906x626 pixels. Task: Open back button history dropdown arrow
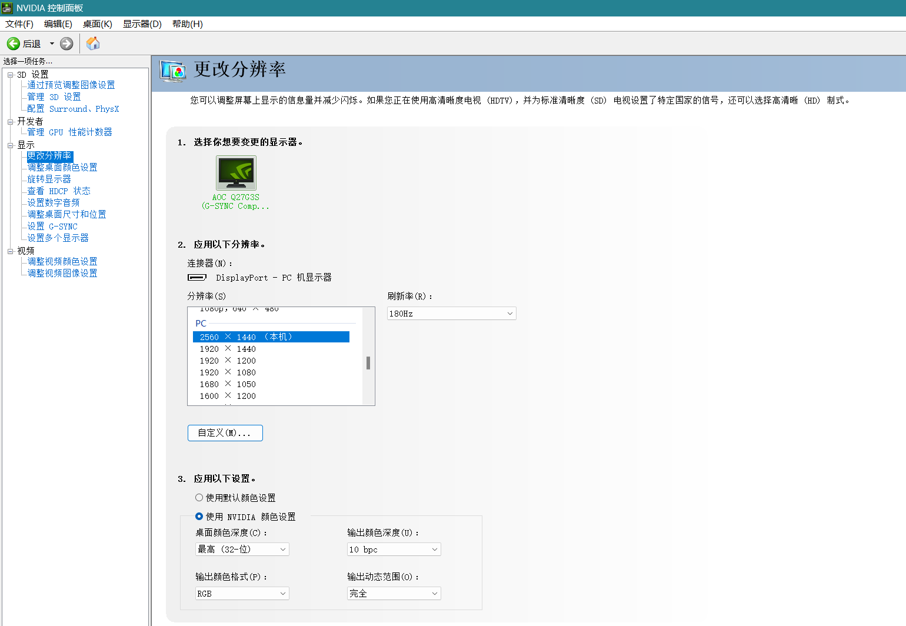[x=52, y=44]
